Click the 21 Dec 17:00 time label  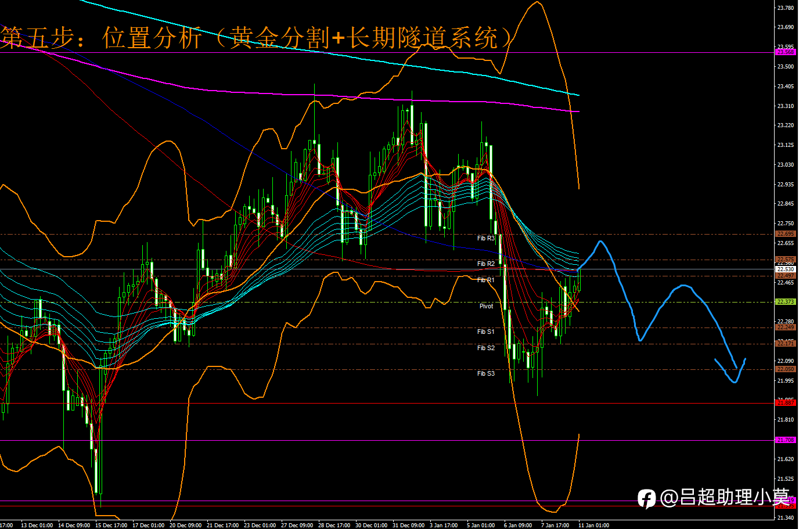(223, 526)
